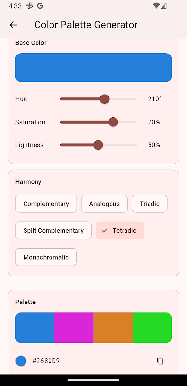Click the Saturation slider track
The width and height of the screenshot is (187, 386).
[x=98, y=122]
